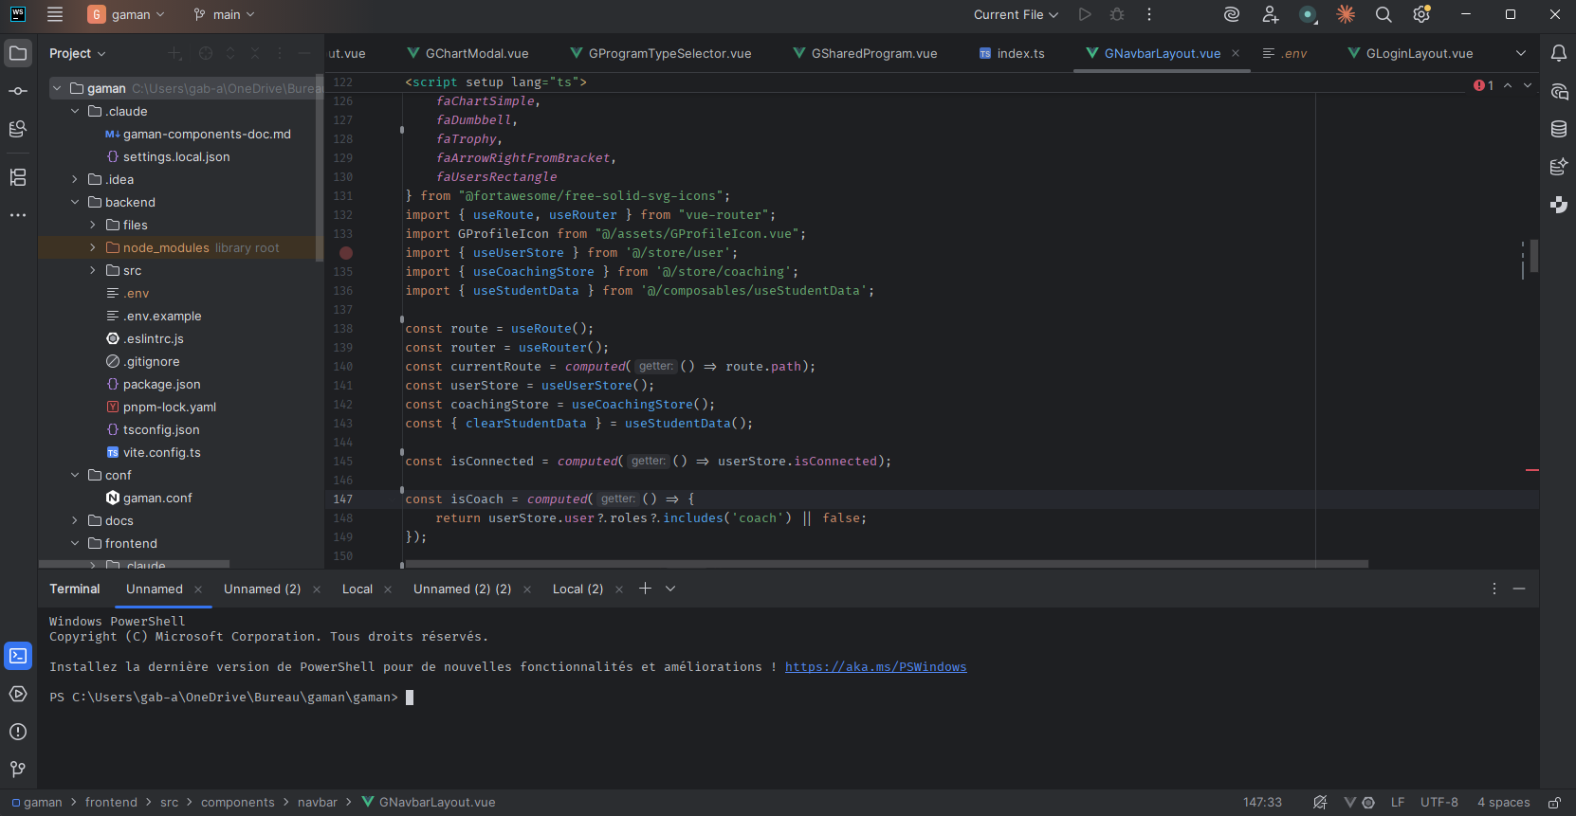Toggle the breakpoint on useUserStore import line

(346, 253)
